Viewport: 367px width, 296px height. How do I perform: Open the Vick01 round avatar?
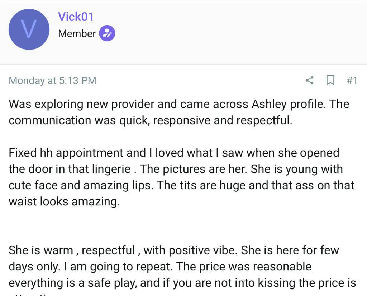pyautogui.click(x=29, y=29)
